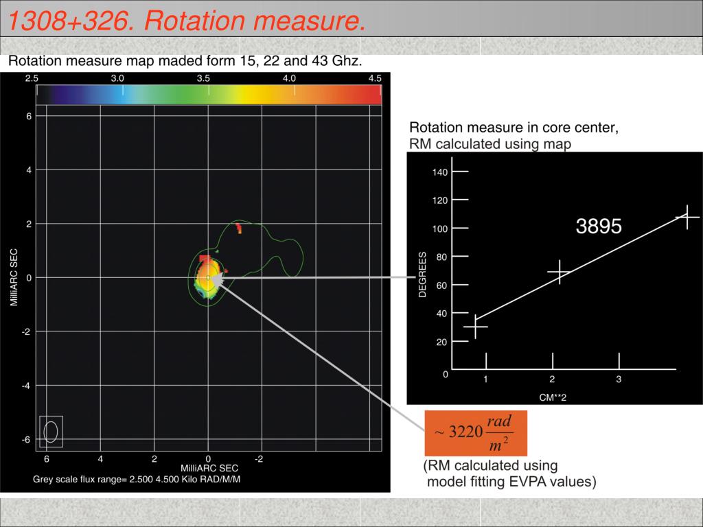Click the "(RM calculated using" caption line
Screen dimensions: 703x527
[490, 466]
